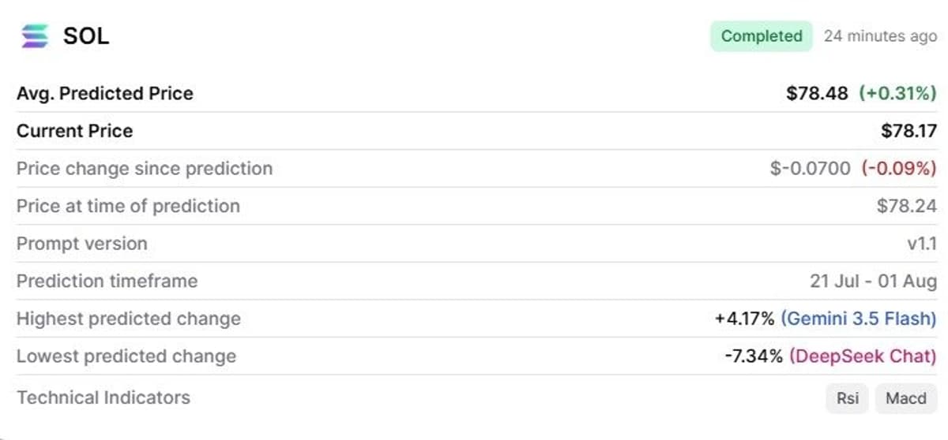Screen dimensions: 948x440
Task: Click the $78.48 predicted price value
Action: 818,93
